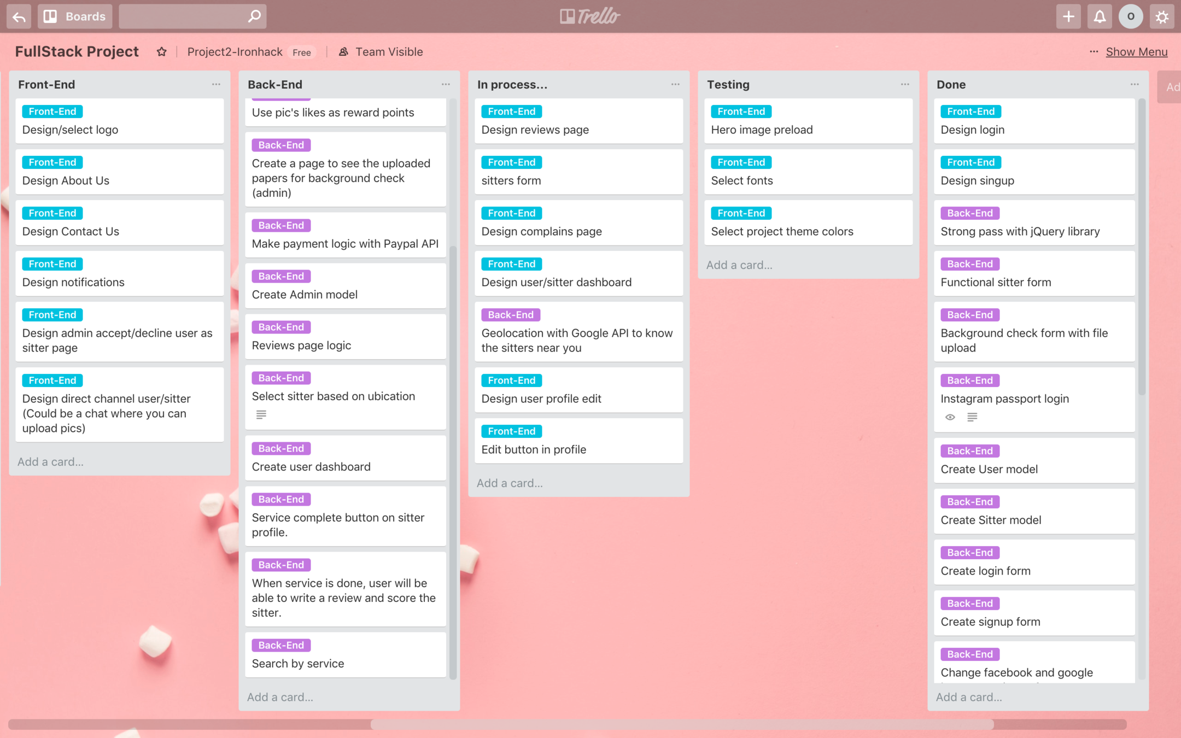Click Add a card in Testing list

739,265
